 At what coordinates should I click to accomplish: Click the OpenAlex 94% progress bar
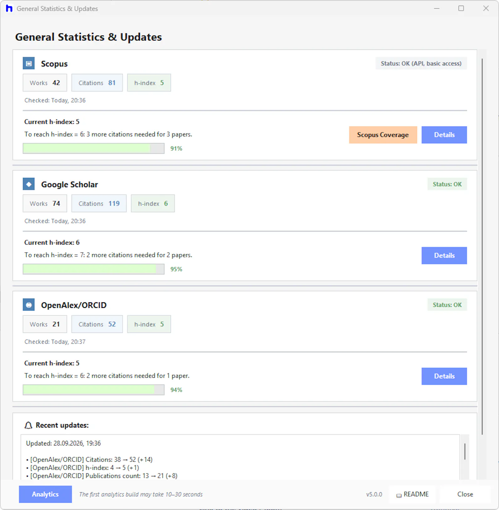point(94,390)
